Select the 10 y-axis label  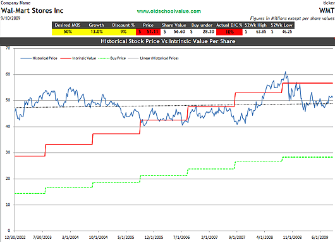[8, 205]
